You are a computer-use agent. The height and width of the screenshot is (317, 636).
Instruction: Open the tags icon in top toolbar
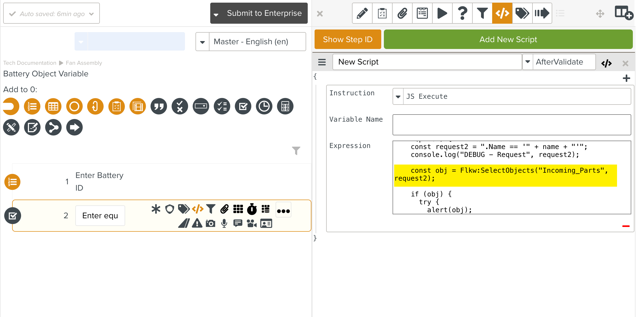(x=522, y=13)
